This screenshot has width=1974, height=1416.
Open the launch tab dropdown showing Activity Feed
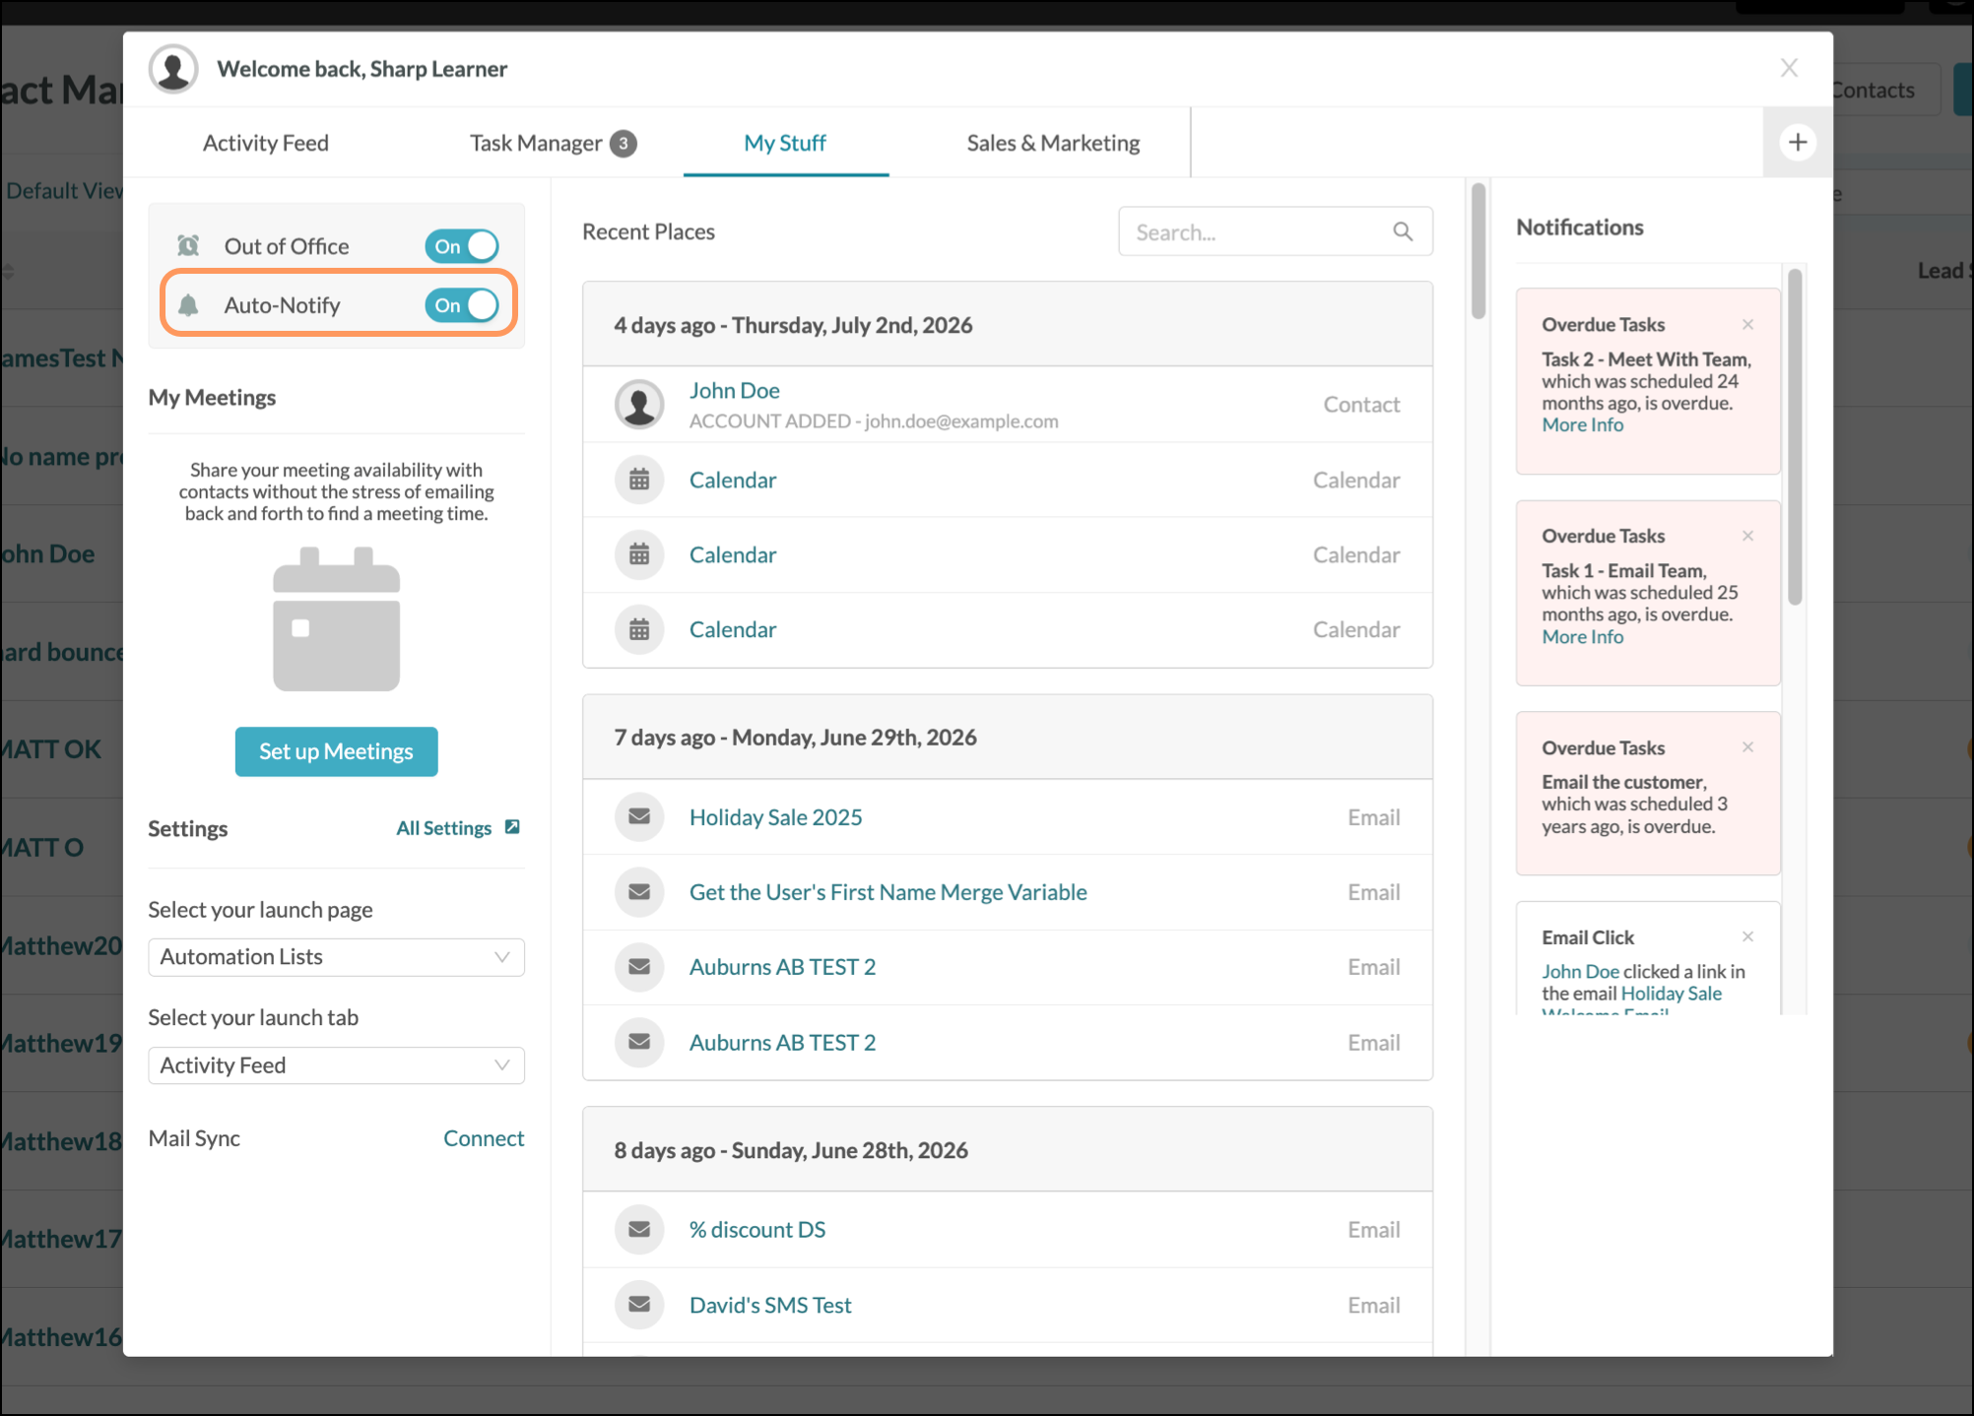(x=336, y=1065)
